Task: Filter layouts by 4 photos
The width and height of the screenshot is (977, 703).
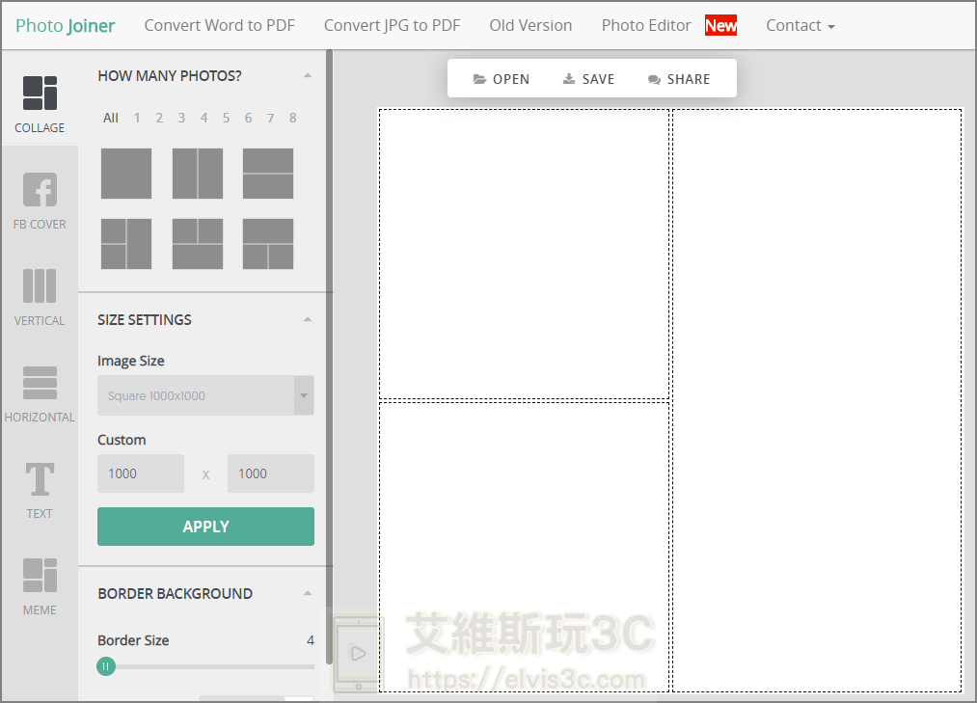Action: click(x=203, y=118)
